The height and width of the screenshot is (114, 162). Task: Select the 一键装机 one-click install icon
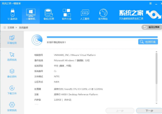click(x=31, y=14)
